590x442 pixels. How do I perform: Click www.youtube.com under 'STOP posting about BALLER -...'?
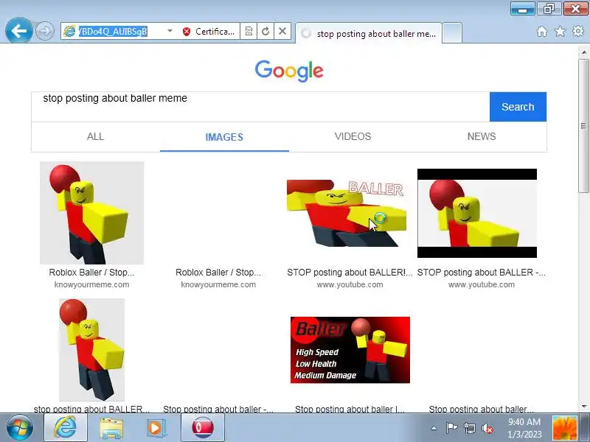point(482,284)
